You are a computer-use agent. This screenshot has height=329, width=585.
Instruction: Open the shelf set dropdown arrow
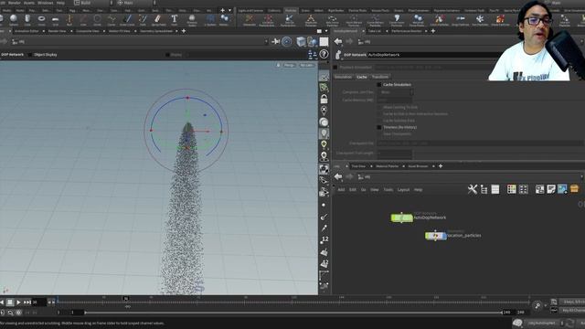click(229, 10)
